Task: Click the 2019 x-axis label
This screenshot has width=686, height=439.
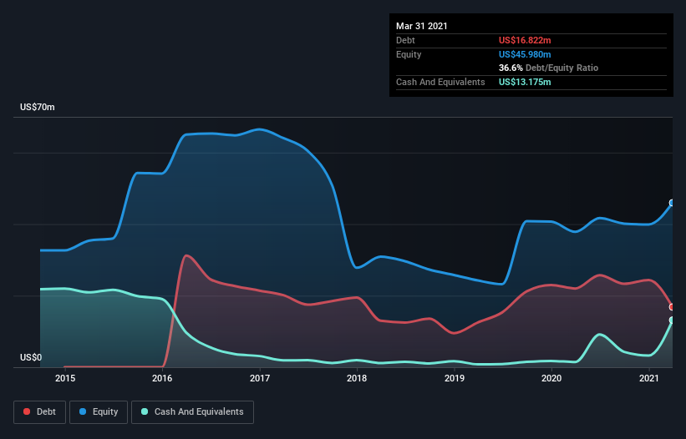Action: tap(454, 378)
